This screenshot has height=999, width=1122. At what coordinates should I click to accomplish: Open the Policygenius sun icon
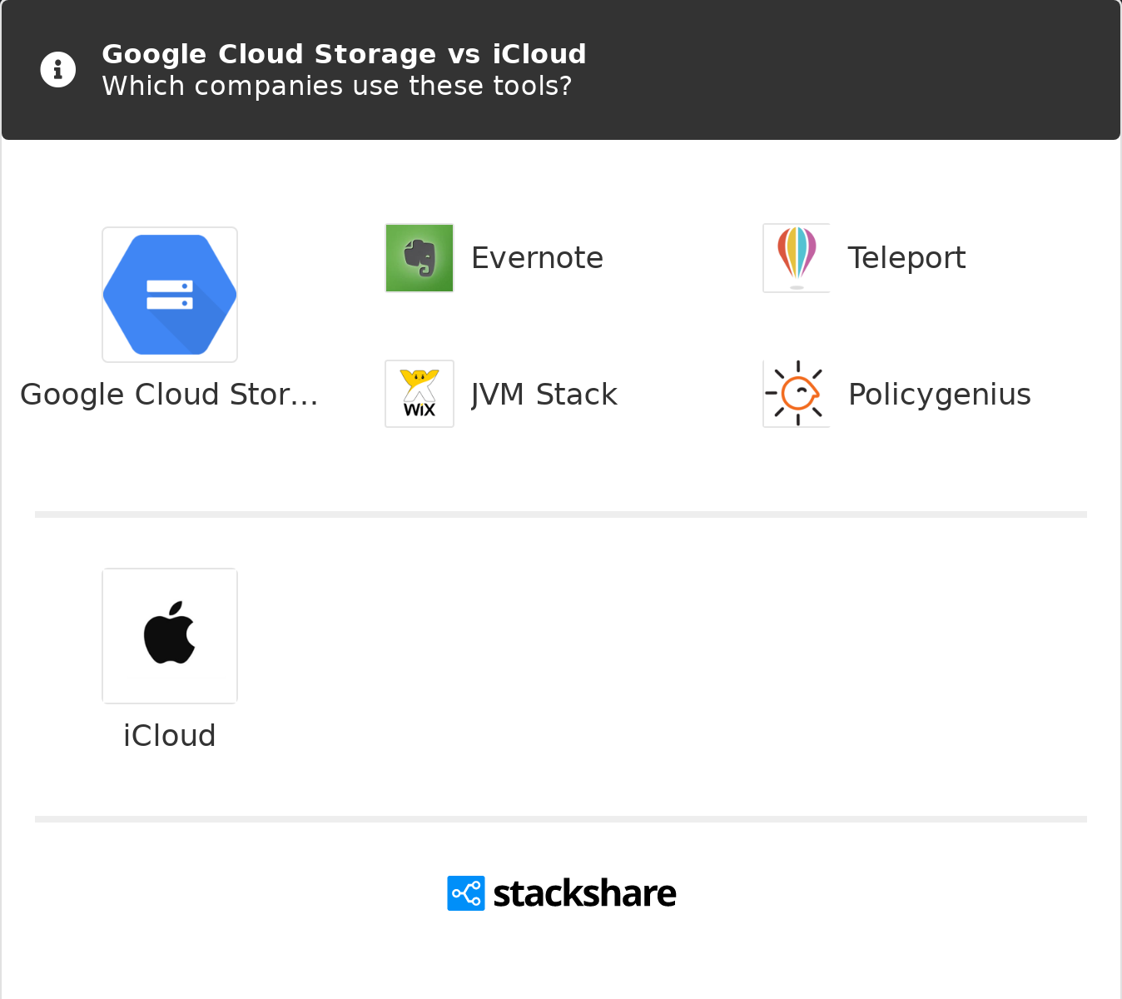click(x=797, y=394)
